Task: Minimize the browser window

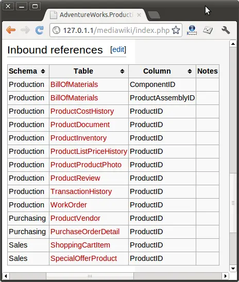Action: pyautogui.click(x=22, y=7)
